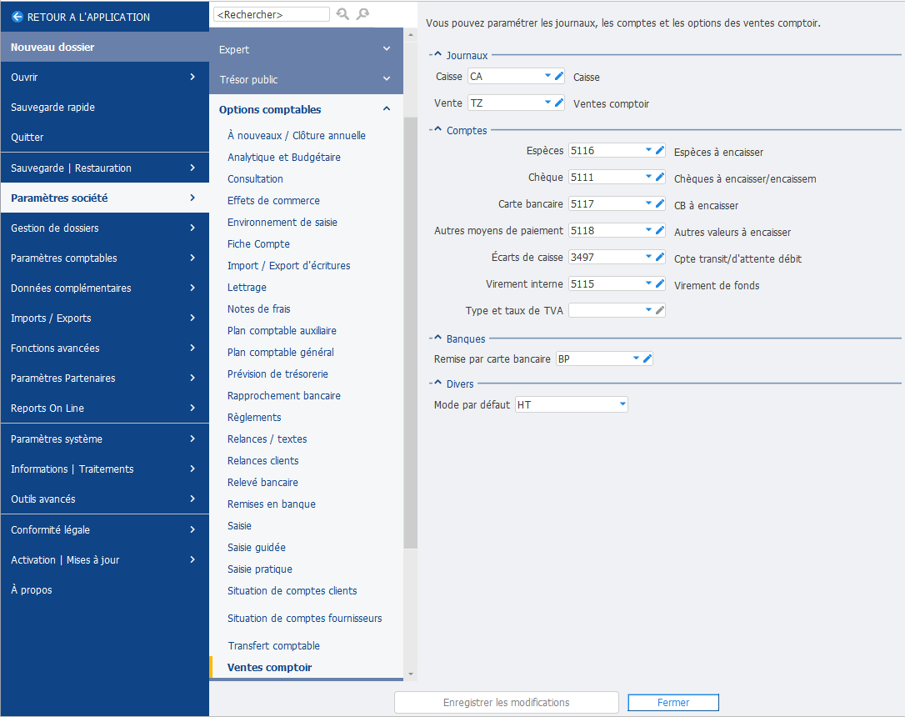Click the options list vertical scrollbar
Screen dimensions: 905x717
tap(410, 333)
